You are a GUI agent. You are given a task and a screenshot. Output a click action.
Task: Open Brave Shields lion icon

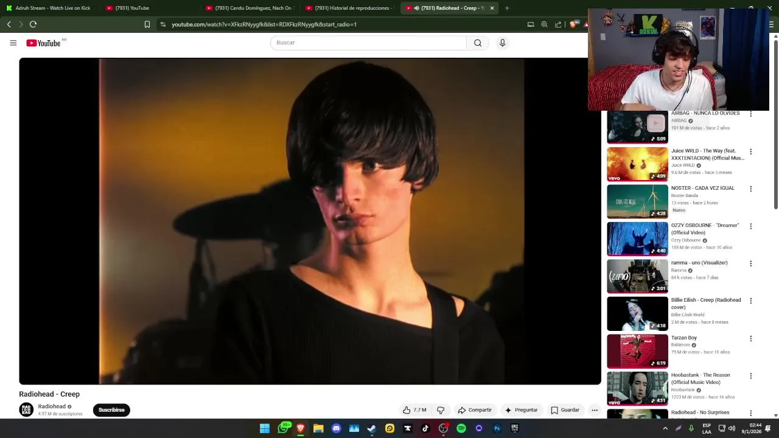point(574,24)
